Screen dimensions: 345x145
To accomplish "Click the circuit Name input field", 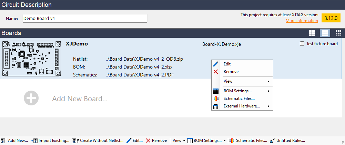I will click(84, 18).
